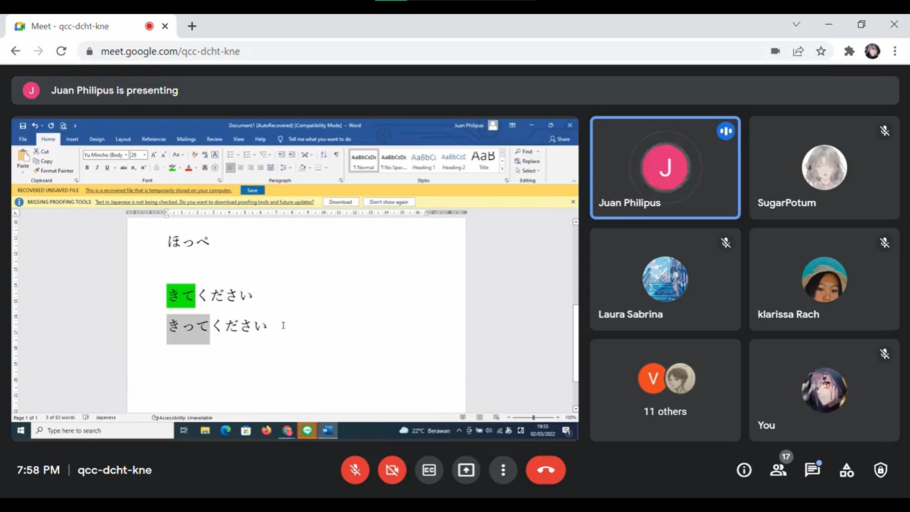The width and height of the screenshot is (910, 512).
Task: Click zoom slider in Word status bar
Action: 534,417
